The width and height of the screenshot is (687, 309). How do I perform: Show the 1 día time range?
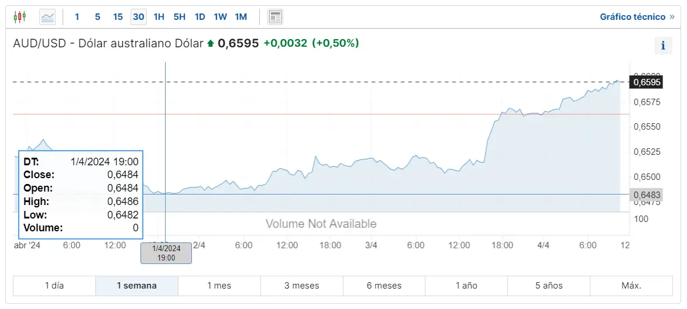click(x=54, y=286)
